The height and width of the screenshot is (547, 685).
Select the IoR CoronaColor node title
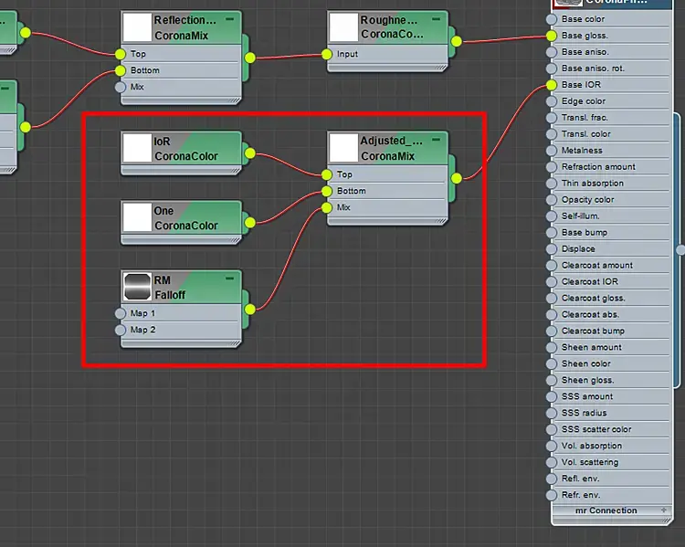click(185, 149)
